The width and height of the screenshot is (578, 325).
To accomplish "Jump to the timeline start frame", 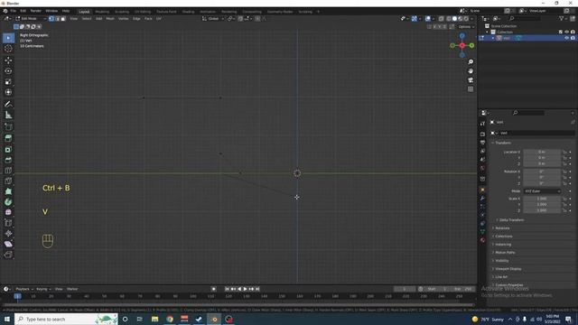I will tap(227, 289).
